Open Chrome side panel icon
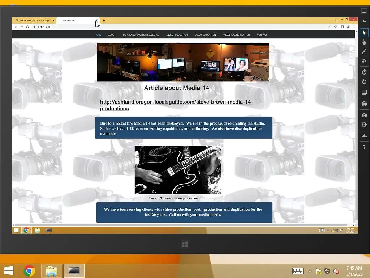This screenshot has width=370, height=278. coord(343,27)
